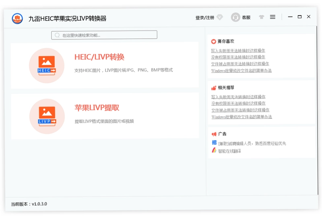This screenshot has width=322, height=218.
Task: Open the 智能在线翻译 ad link
Action: 229,151
